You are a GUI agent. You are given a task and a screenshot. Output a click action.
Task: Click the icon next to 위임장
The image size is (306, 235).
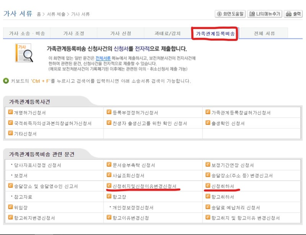pos(10,207)
